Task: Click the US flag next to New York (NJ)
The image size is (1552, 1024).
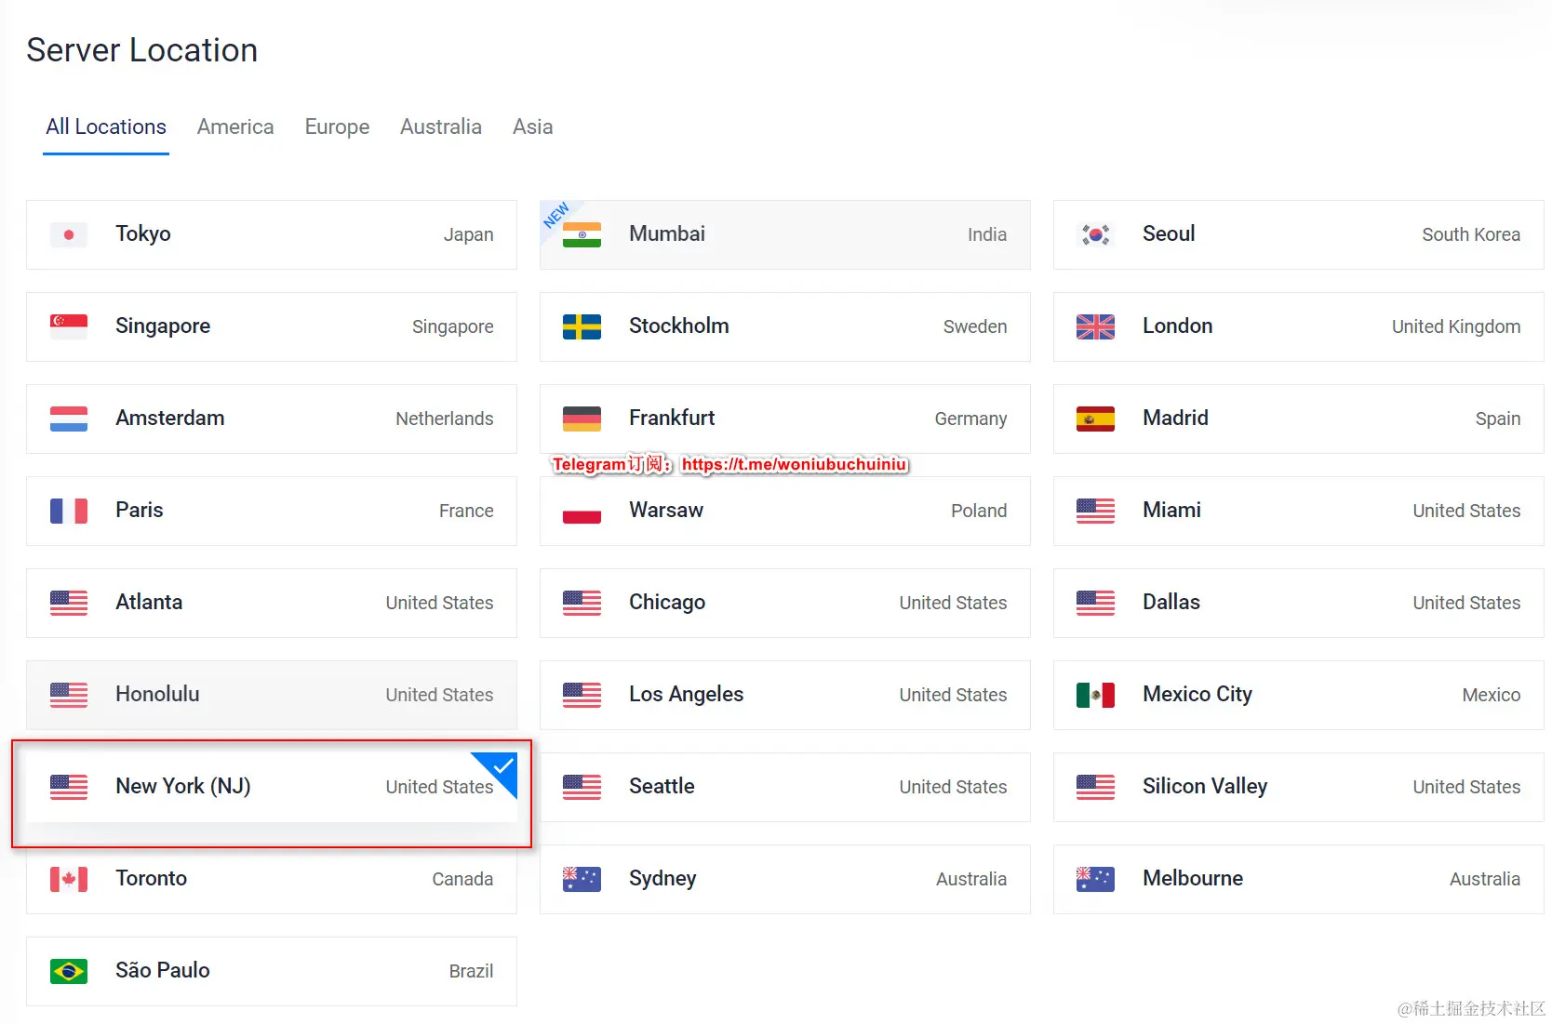Action: pos(69,787)
